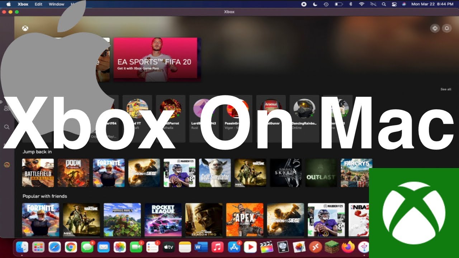
Task: Open DancingRainbo friend card
Action: [x=304, y=118]
